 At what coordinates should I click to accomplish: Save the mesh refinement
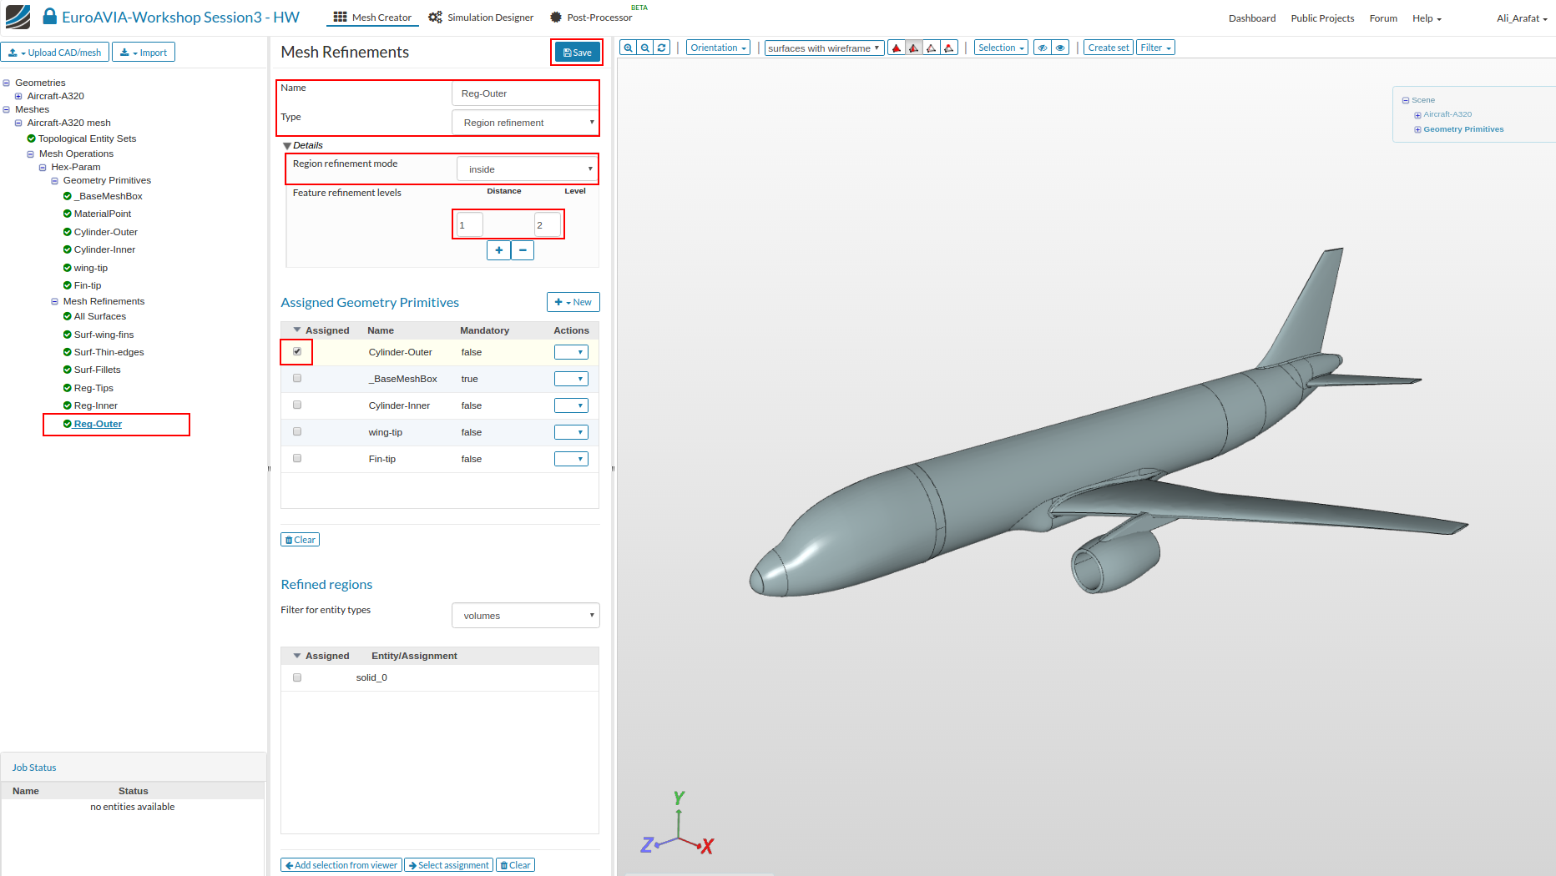click(x=577, y=53)
